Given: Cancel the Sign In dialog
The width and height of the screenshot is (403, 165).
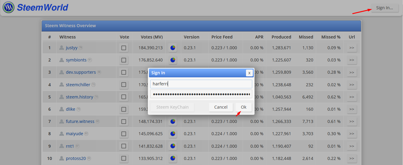Looking at the screenshot, I should 221,107.
